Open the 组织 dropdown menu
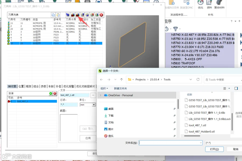 (x=104, y=88)
